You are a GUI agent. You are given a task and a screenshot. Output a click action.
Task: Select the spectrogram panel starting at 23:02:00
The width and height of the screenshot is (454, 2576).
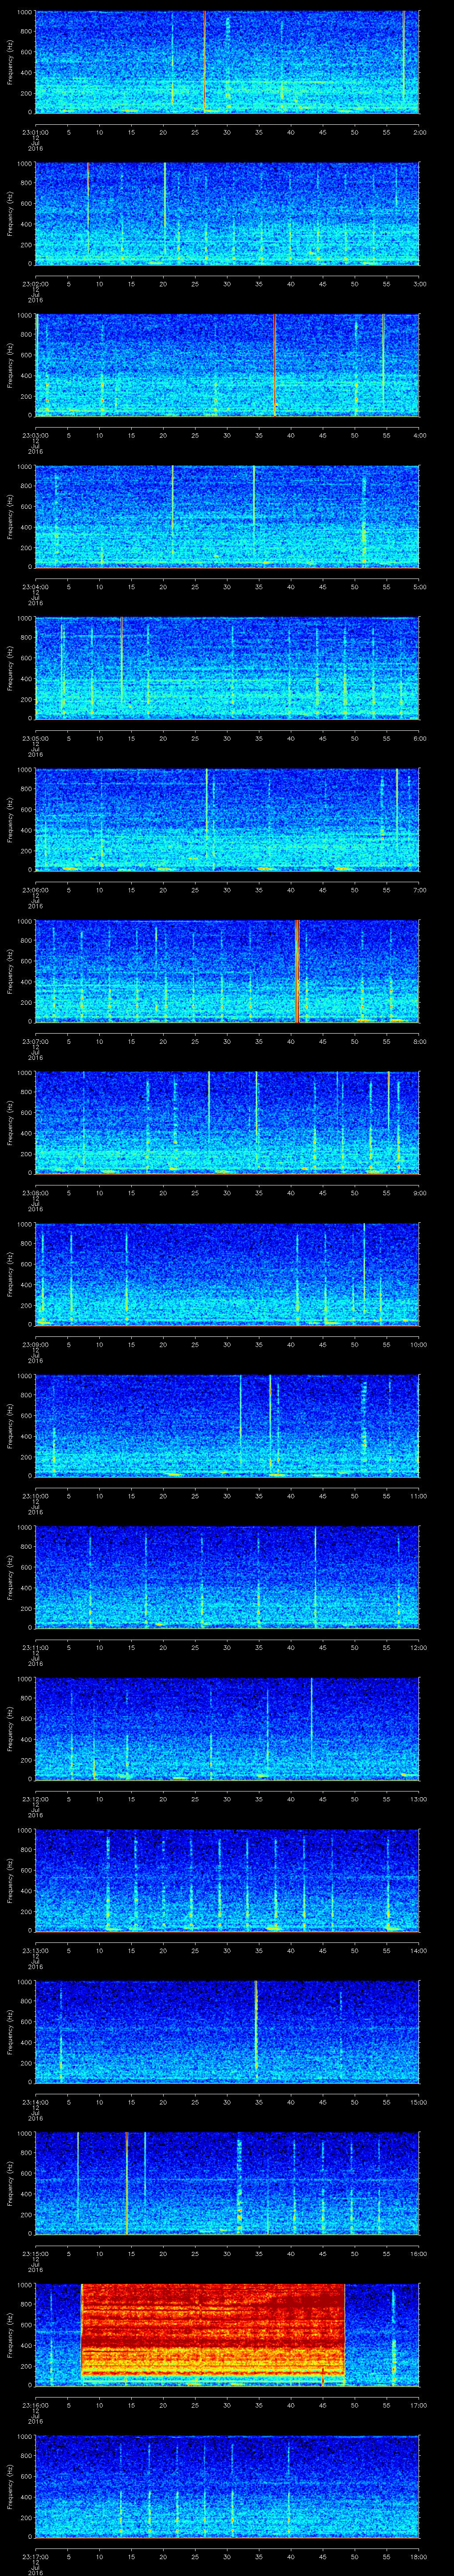[227, 213]
